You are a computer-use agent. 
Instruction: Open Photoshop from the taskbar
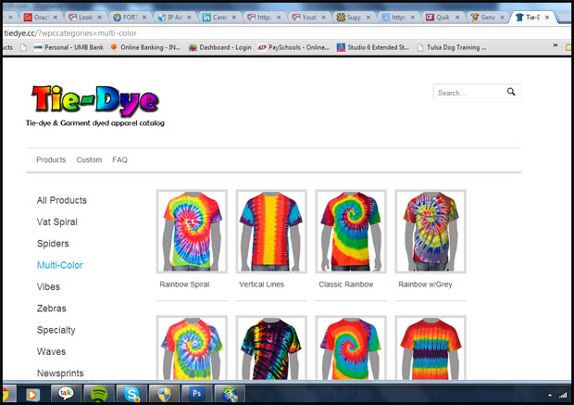[x=197, y=394]
